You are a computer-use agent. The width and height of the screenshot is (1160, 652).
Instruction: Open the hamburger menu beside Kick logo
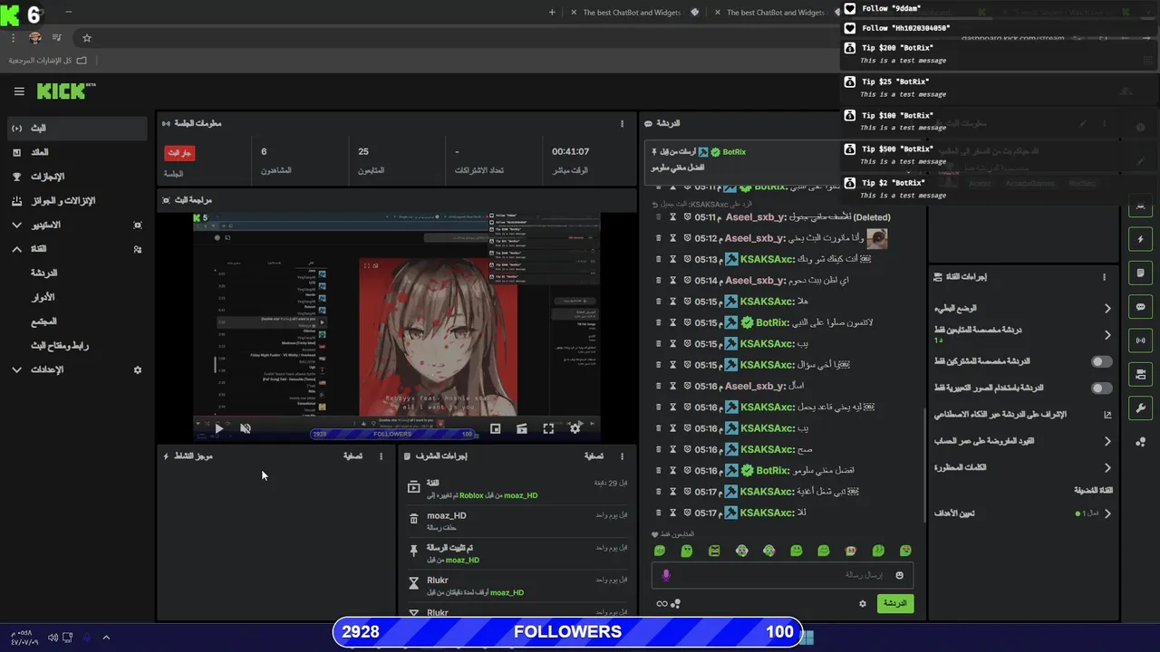19,91
